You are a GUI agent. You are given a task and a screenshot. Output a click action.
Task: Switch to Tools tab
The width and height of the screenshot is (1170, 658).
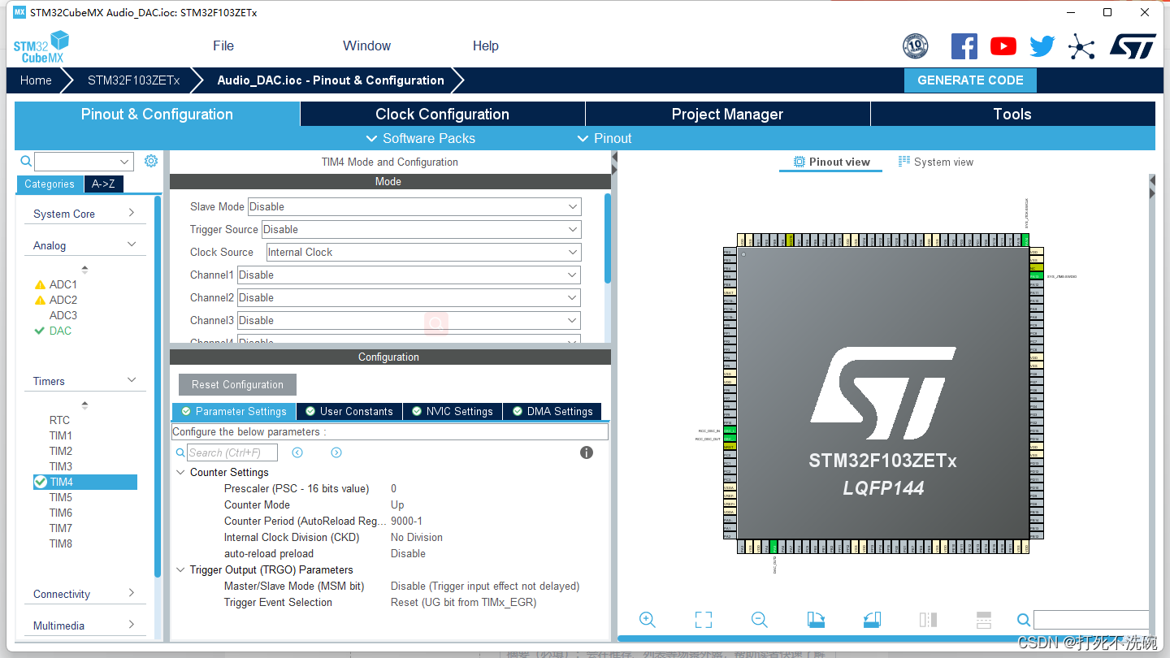point(1012,115)
